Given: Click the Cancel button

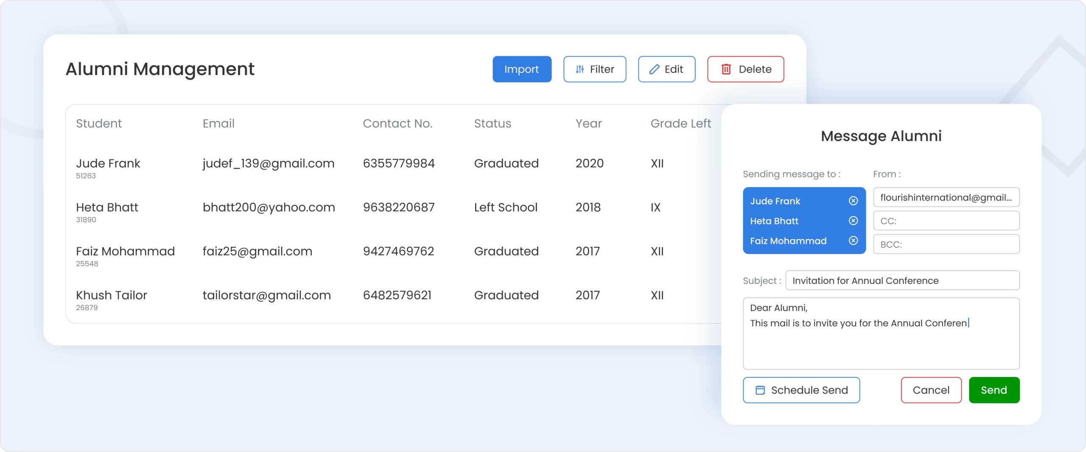Looking at the screenshot, I should (x=931, y=390).
